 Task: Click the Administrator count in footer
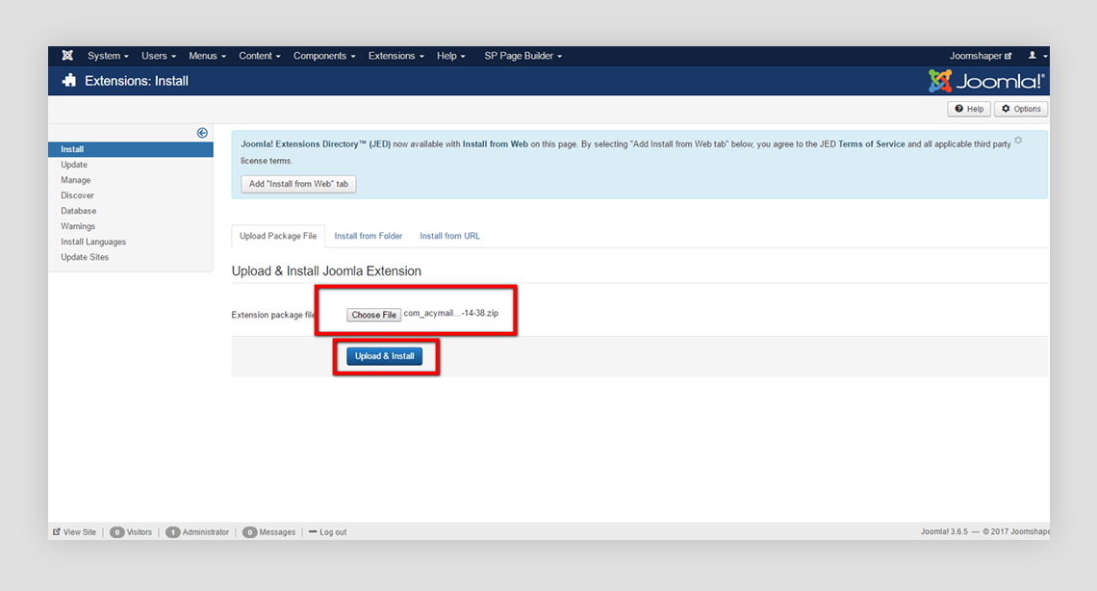coord(197,532)
